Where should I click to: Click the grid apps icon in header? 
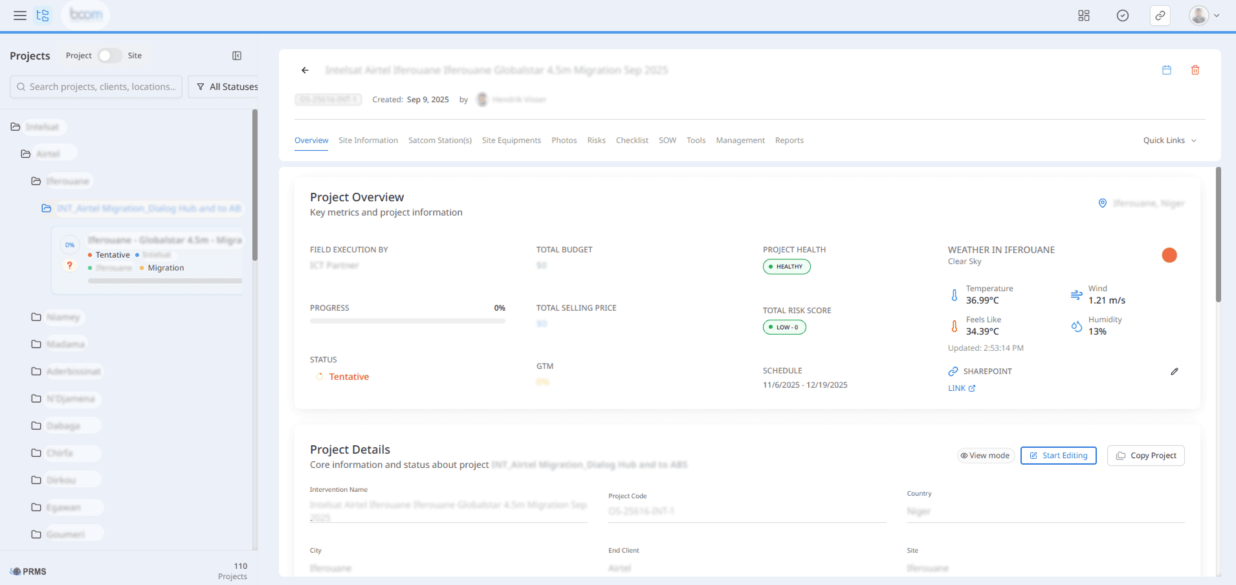point(1084,16)
